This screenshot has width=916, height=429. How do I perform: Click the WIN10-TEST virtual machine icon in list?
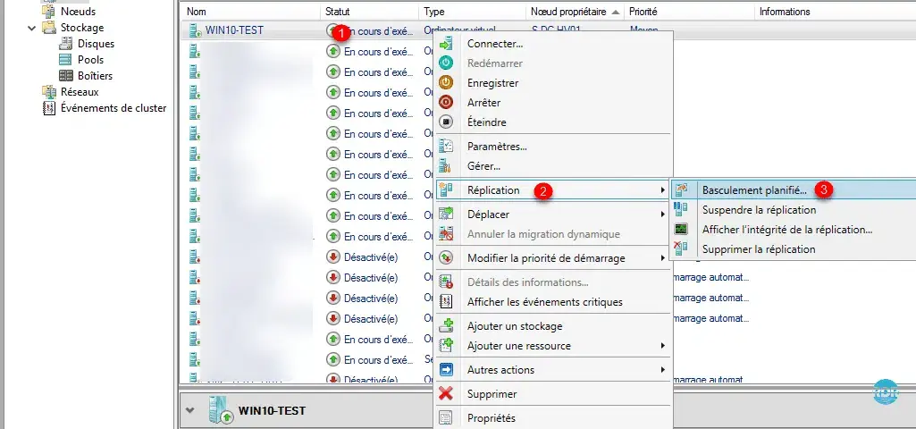pyautogui.click(x=195, y=30)
